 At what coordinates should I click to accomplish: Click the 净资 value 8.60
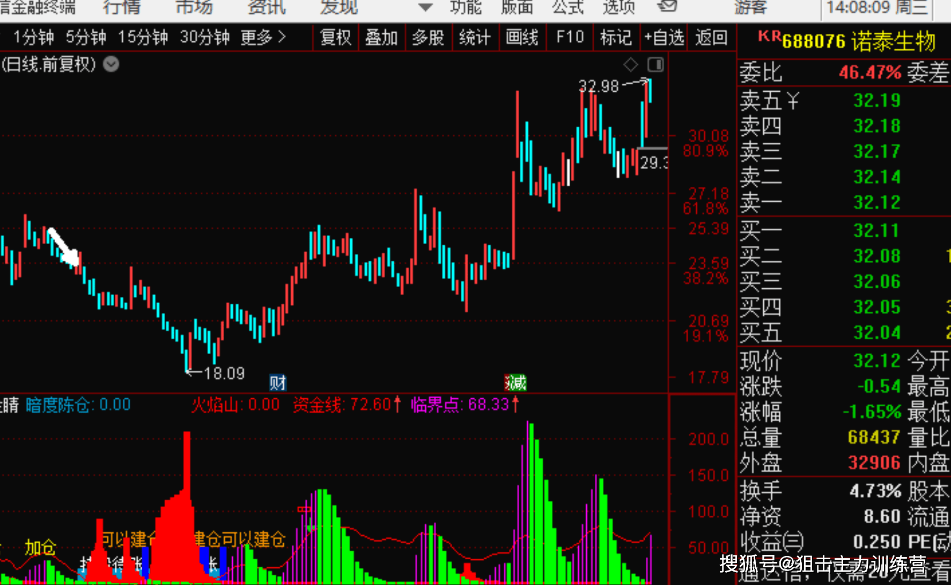tap(882, 516)
